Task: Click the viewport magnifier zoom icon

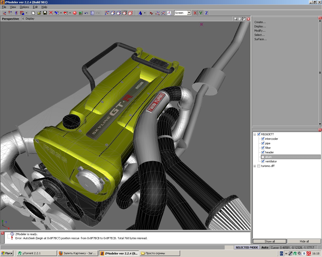Action: pyautogui.click(x=235, y=19)
